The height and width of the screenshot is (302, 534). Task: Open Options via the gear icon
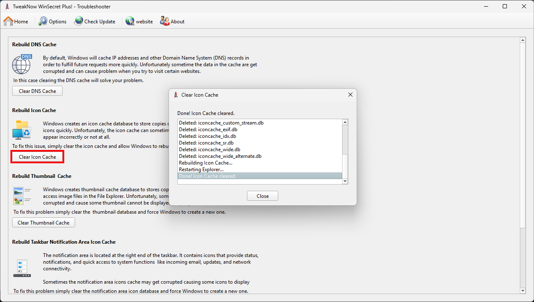(x=43, y=21)
